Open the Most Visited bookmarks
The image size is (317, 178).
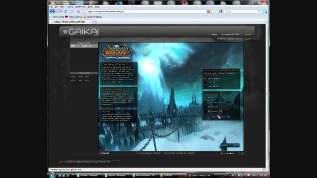tap(57, 17)
